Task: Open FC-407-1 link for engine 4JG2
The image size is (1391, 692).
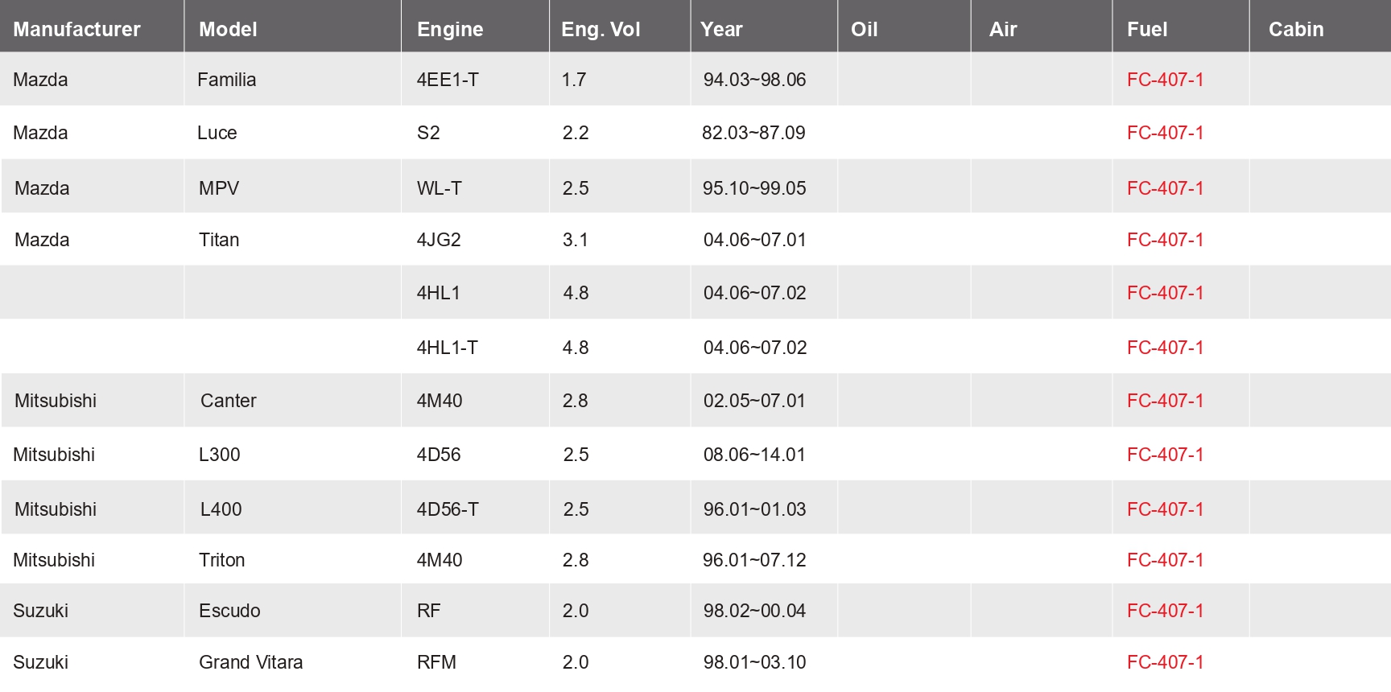Action: (x=1165, y=240)
